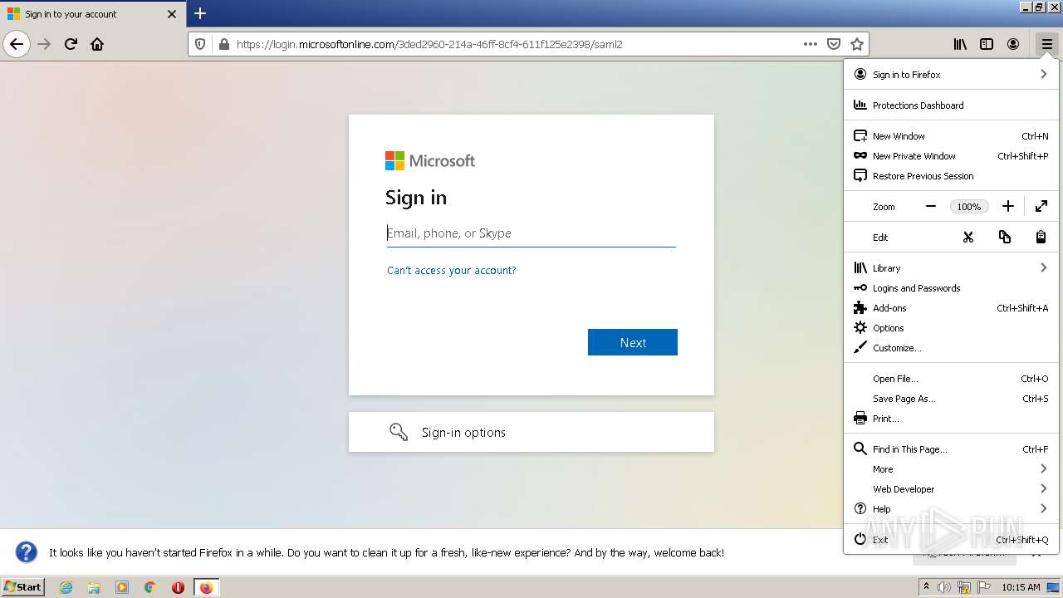Follow Can't access your account link

click(452, 271)
